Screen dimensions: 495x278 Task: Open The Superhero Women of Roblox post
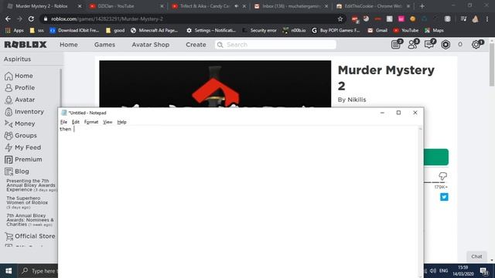pos(27,202)
